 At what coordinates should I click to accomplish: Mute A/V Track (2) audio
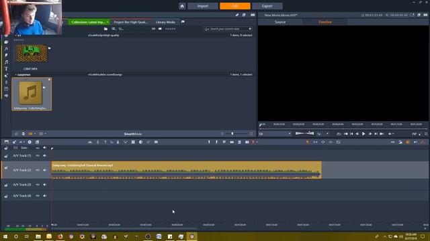point(45,170)
